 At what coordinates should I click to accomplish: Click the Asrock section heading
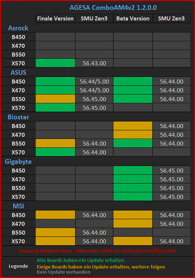point(18,28)
